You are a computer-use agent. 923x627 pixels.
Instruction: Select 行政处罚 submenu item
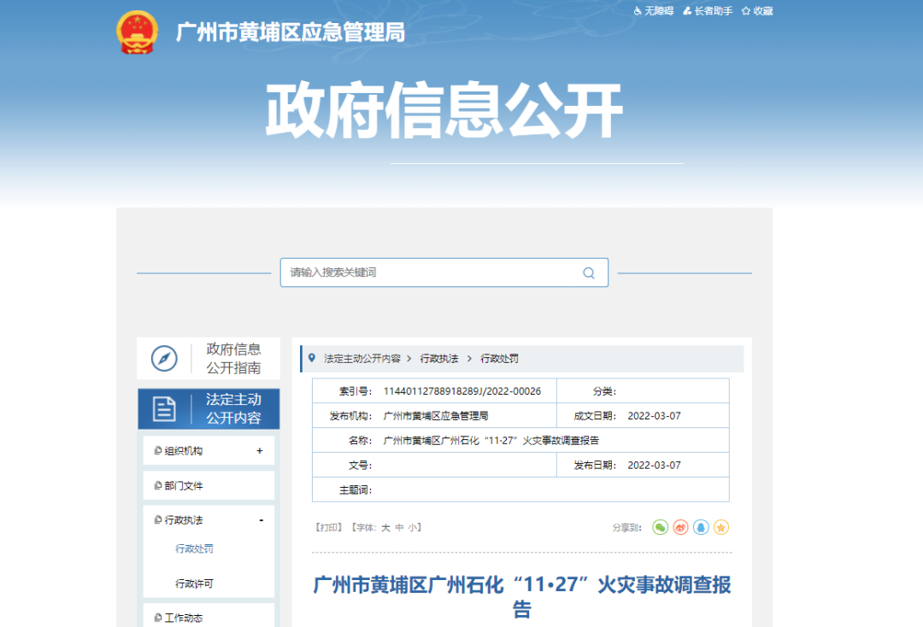point(194,548)
